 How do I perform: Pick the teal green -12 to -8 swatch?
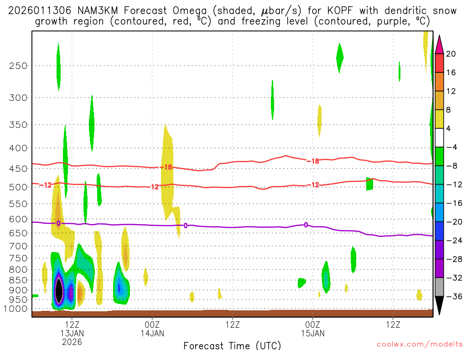(x=439, y=175)
